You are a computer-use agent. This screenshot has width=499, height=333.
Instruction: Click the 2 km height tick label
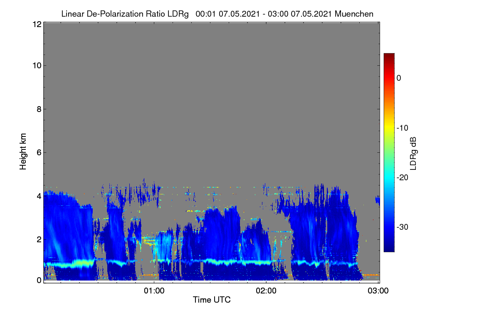[x=39, y=239]
